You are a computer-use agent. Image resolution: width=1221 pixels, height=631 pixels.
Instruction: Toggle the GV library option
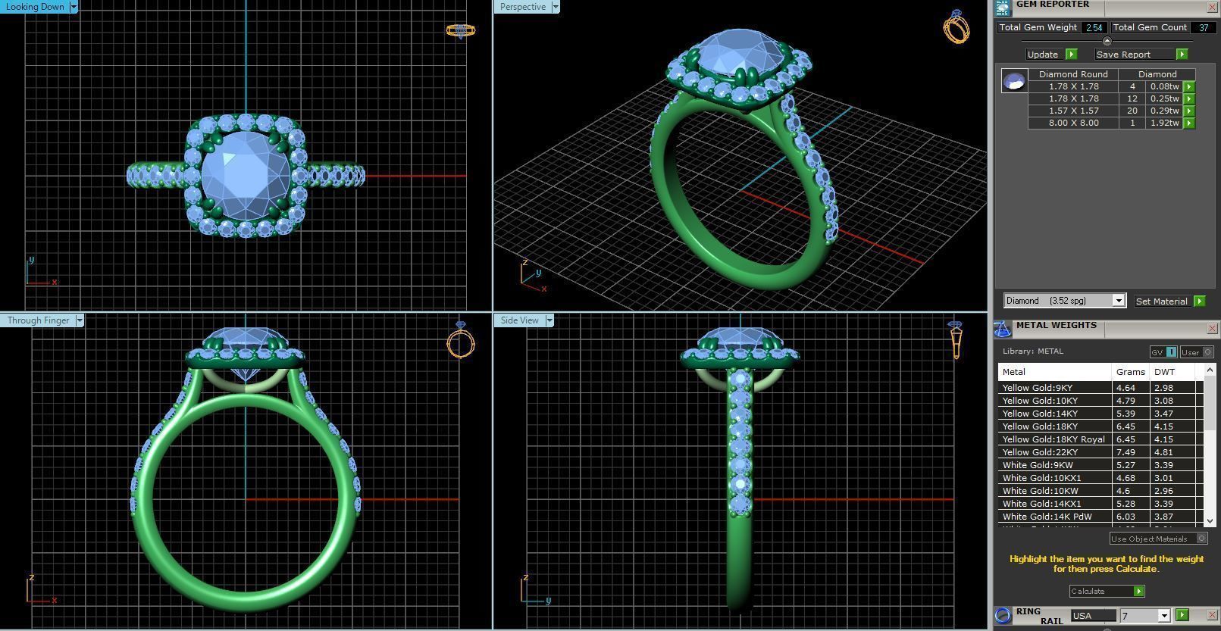click(1163, 351)
